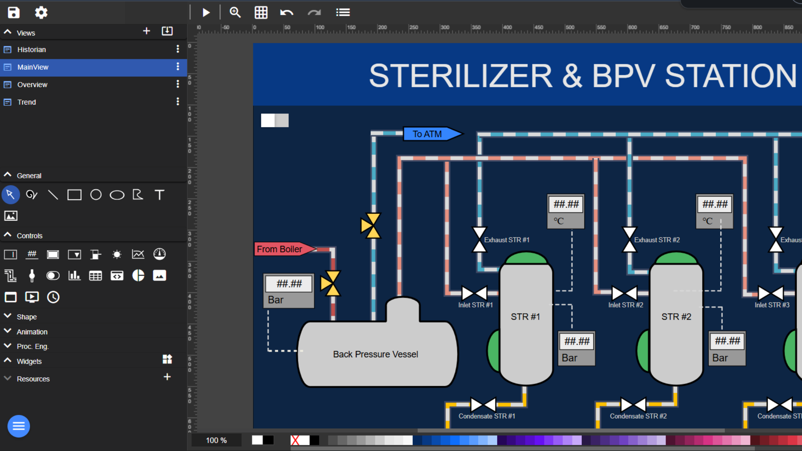
Task: Select the pie chart control
Action: pyautogui.click(x=138, y=276)
